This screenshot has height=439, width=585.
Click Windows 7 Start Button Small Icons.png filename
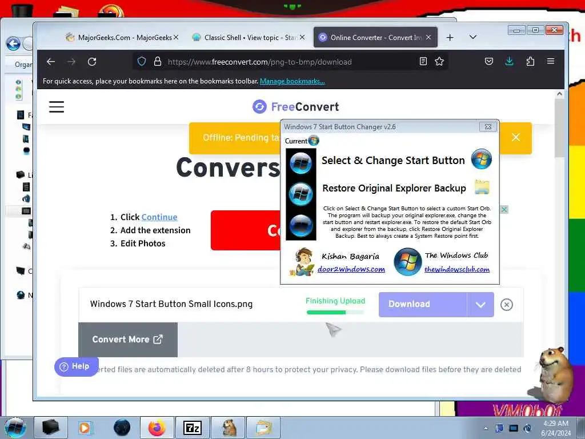tap(171, 304)
